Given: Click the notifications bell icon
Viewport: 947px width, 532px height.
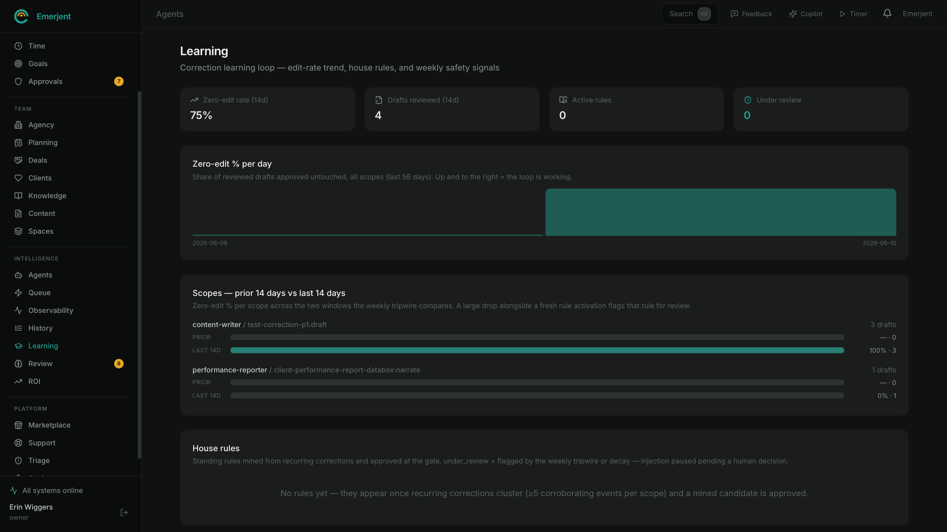Looking at the screenshot, I should point(887,13).
